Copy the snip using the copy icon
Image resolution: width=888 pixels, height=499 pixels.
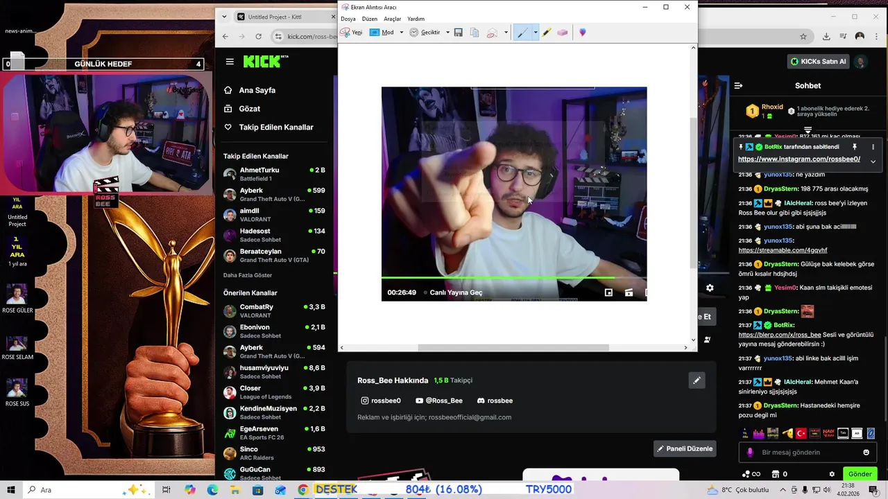coord(475,33)
